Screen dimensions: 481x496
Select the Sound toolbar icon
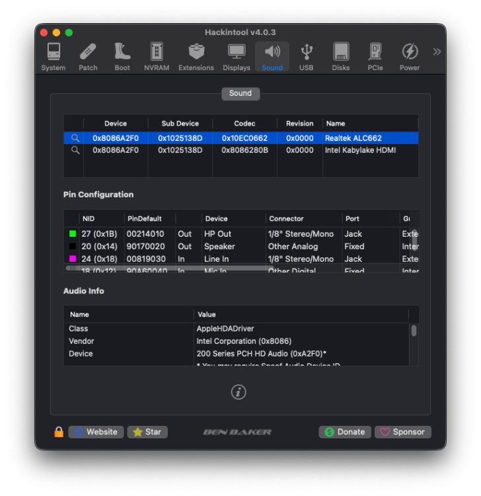[272, 57]
